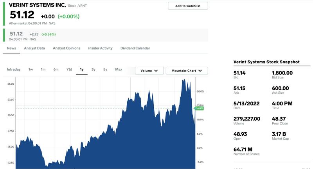Click the 5/13/2022 Date value
The height and width of the screenshot is (169, 313).
pyautogui.click(x=246, y=103)
